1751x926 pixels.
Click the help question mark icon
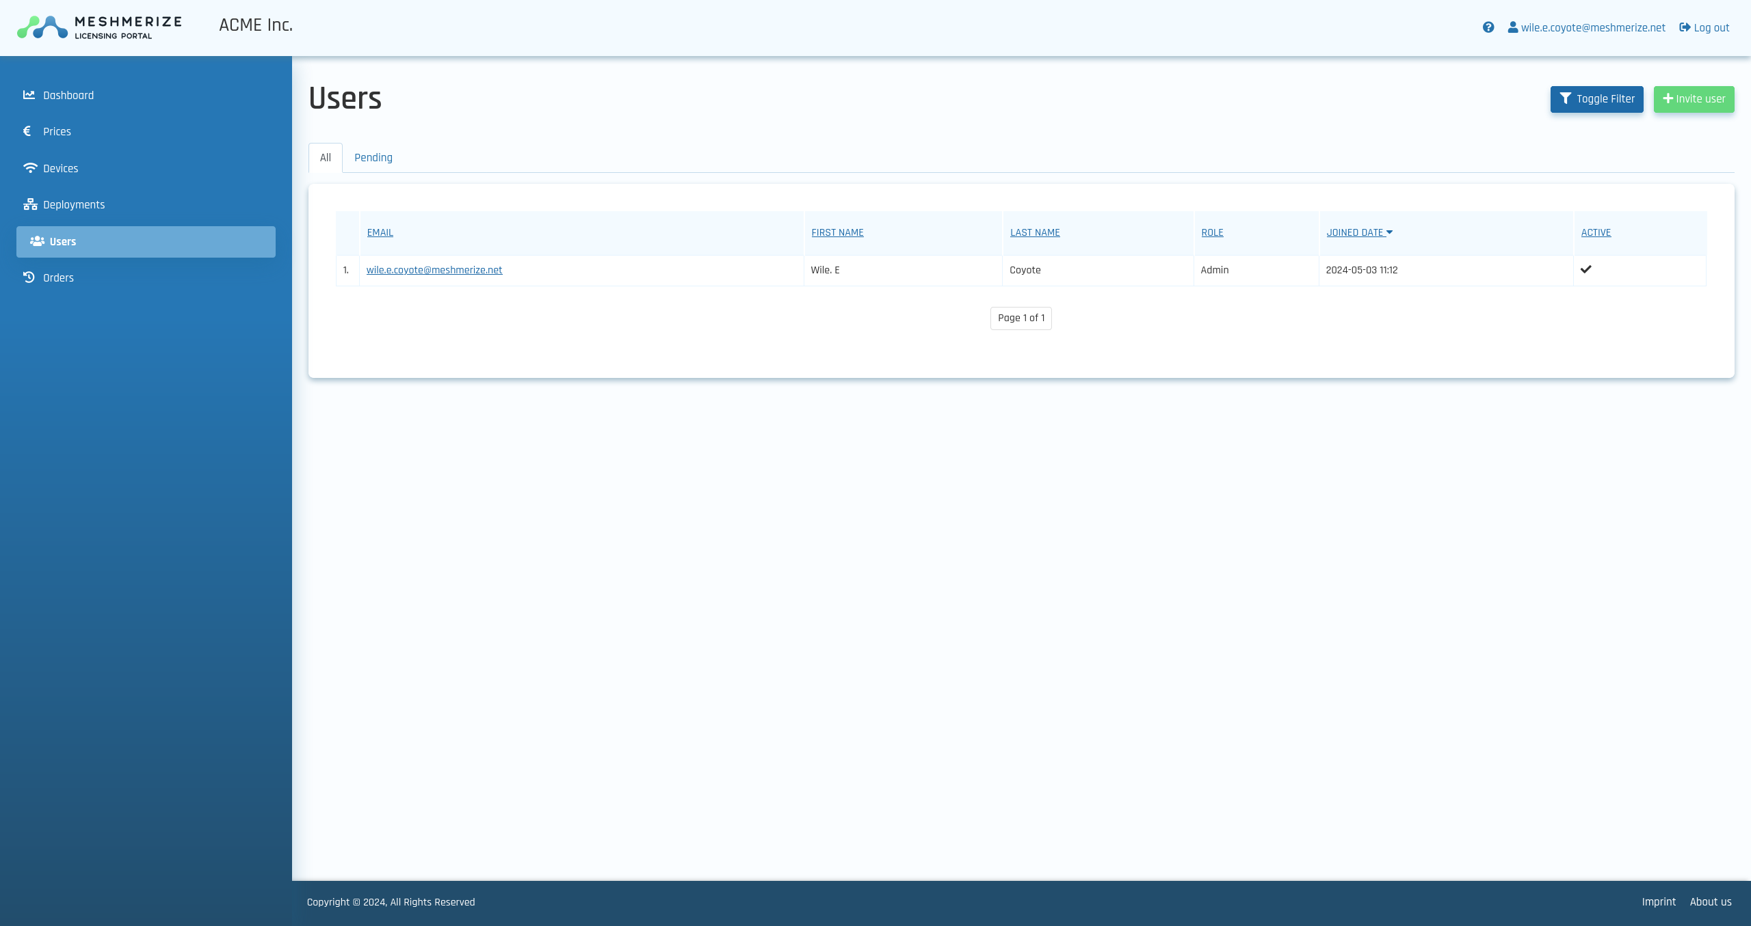point(1488,27)
